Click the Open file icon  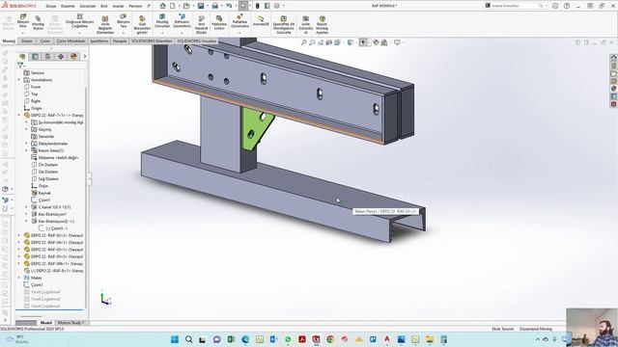coord(186,6)
